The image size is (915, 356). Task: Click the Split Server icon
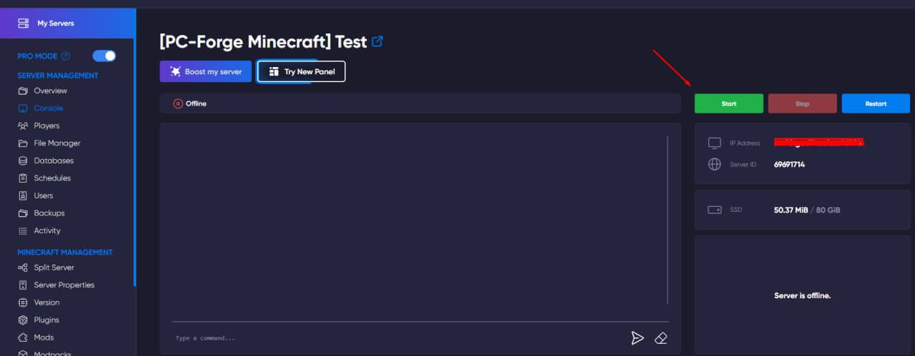(23, 268)
